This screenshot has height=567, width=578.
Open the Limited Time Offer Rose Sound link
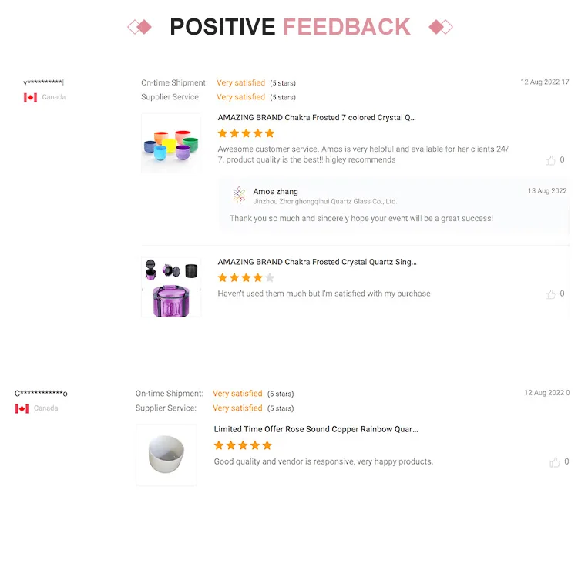[x=316, y=429]
